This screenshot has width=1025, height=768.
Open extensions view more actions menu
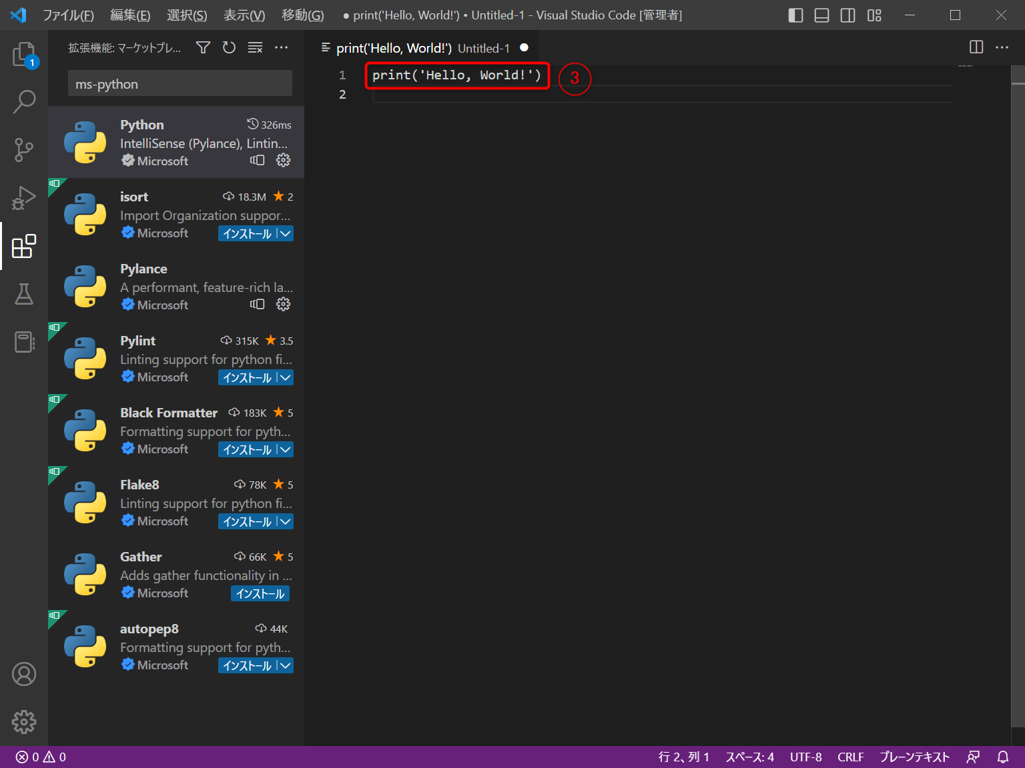coord(281,47)
